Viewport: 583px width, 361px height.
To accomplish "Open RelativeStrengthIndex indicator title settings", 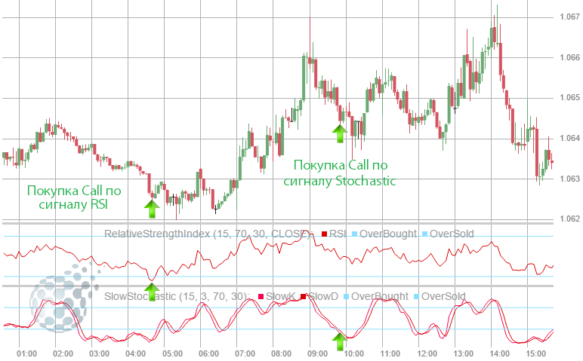I will [x=205, y=234].
